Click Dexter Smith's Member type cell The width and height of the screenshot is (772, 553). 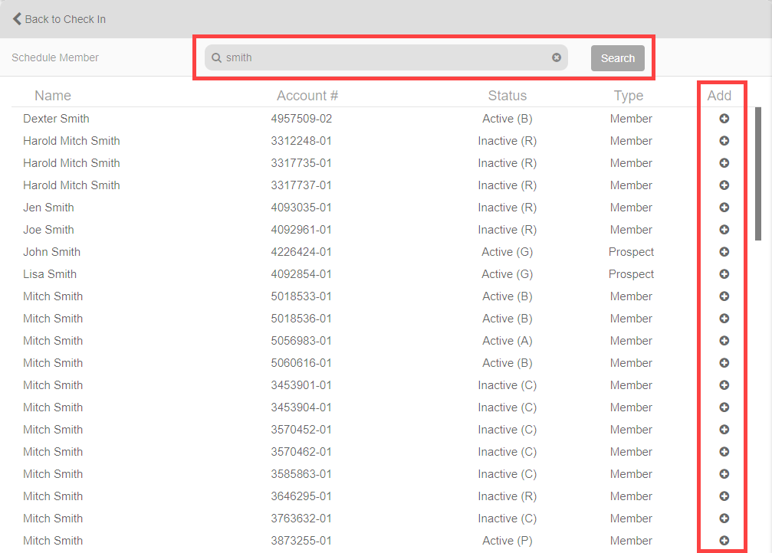(x=631, y=119)
